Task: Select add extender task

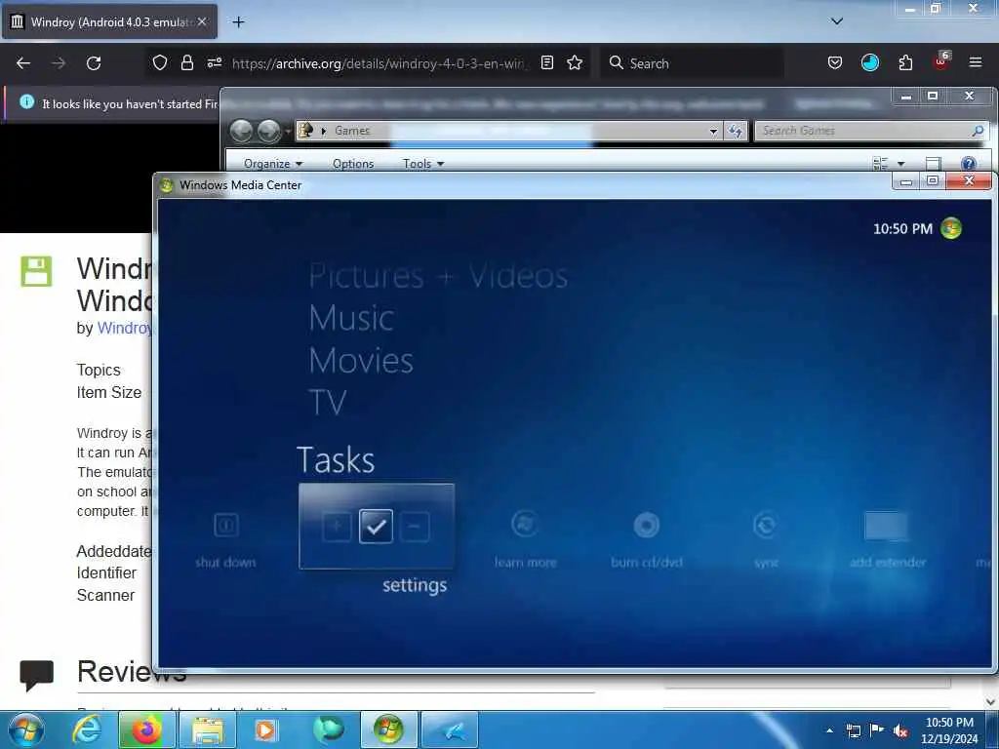Action: (x=888, y=540)
